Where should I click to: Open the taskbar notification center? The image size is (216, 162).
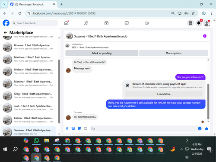point(209,149)
